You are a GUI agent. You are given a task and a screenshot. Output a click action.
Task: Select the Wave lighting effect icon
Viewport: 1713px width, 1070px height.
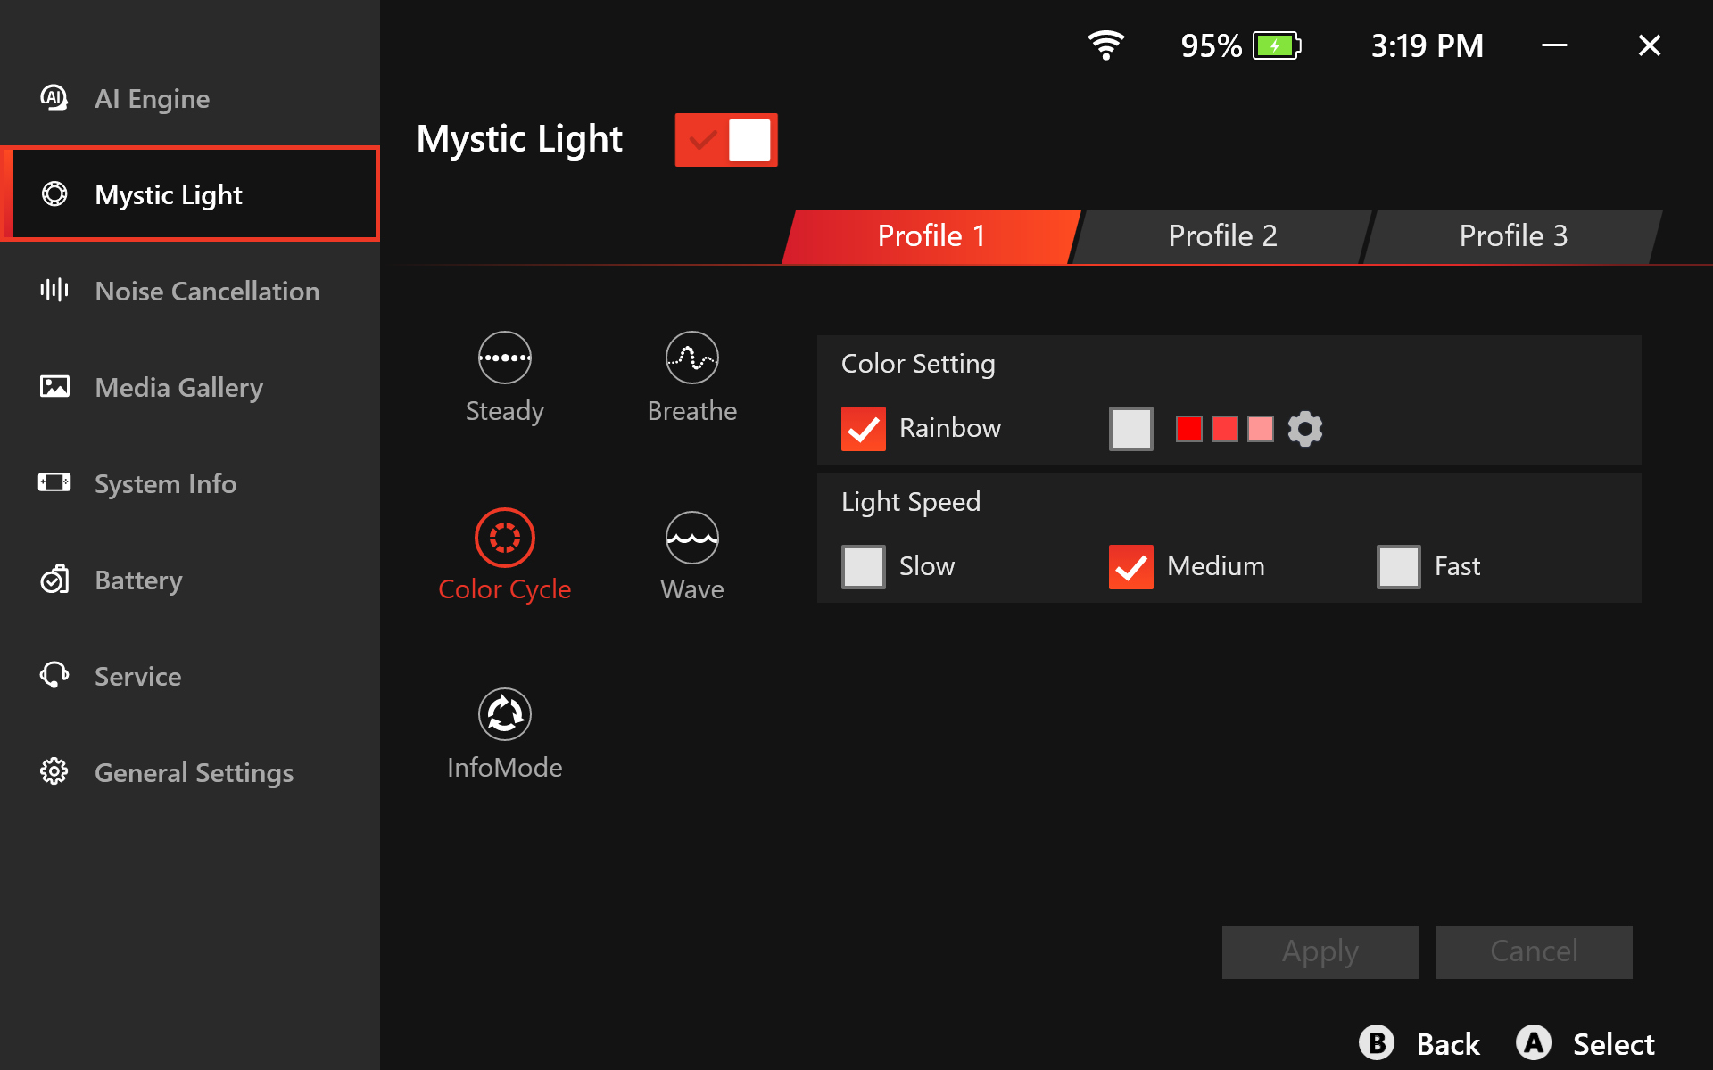pos(692,538)
